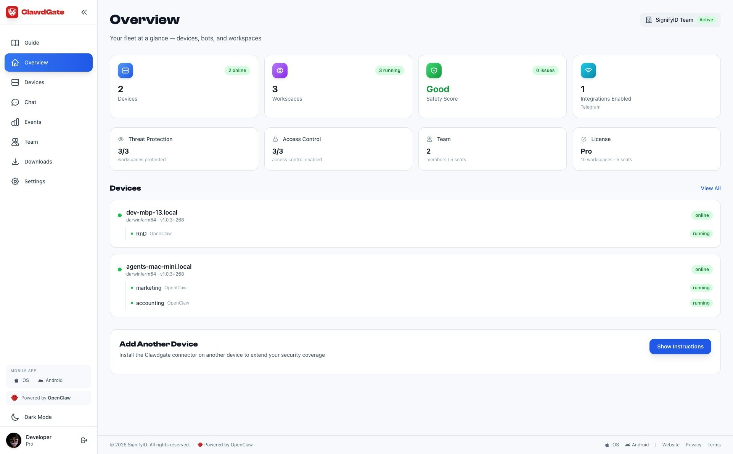Collapse the sidebar with double-chevron icon
Image resolution: width=733 pixels, height=454 pixels.
pos(84,12)
